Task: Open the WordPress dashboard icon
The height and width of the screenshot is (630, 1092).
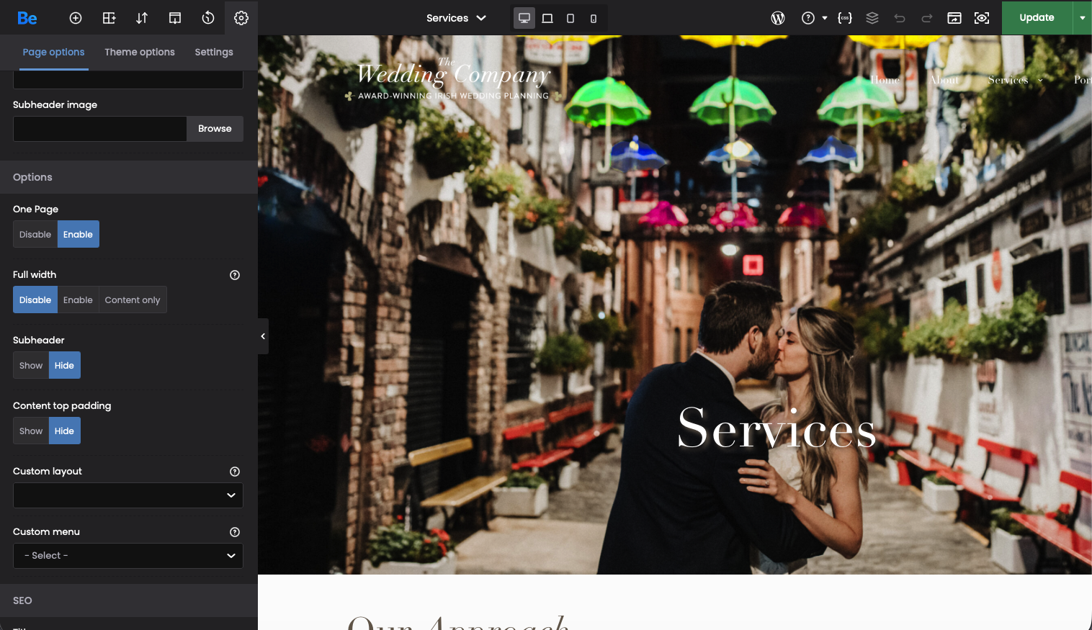Action: coord(778,18)
